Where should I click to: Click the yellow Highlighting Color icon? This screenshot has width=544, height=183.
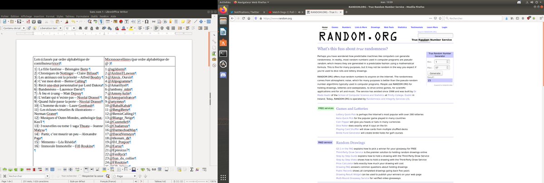pos(131,28)
